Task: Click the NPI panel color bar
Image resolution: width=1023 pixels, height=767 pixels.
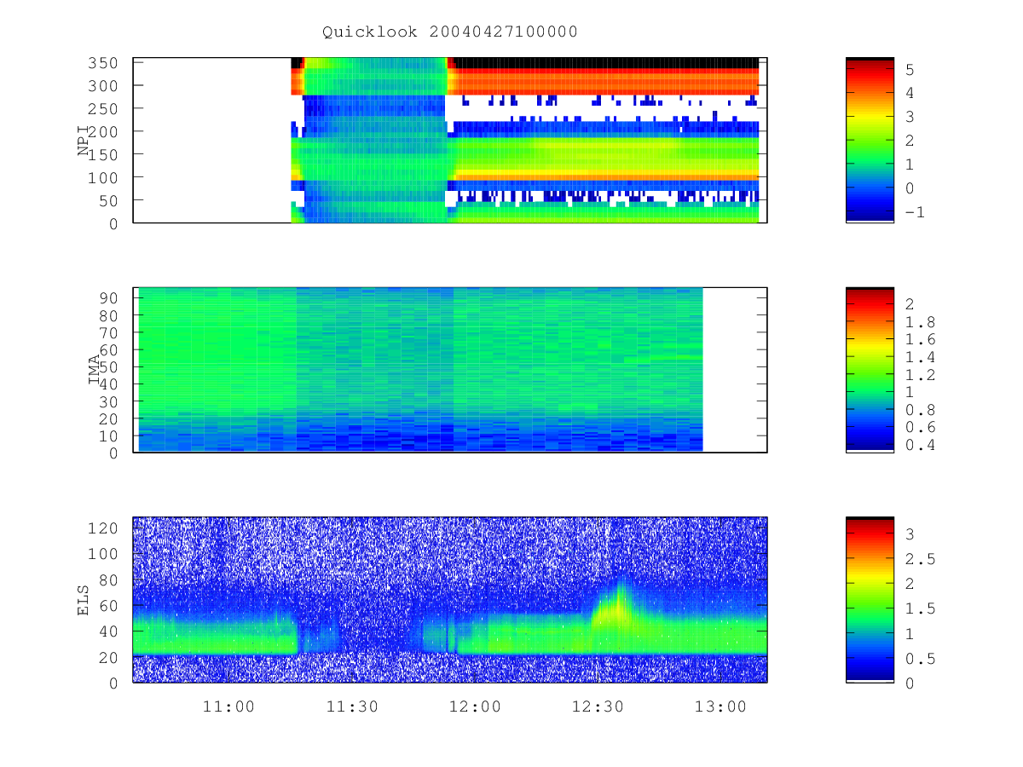Action: pyautogui.click(x=870, y=140)
